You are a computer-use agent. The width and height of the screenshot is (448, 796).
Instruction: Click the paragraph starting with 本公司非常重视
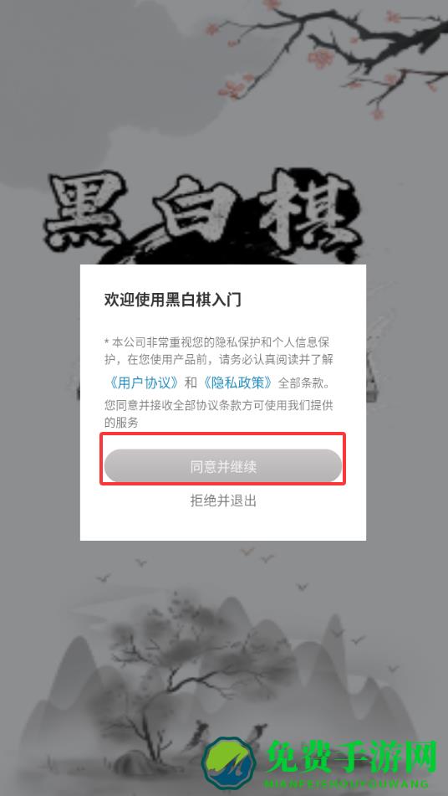[x=218, y=351]
